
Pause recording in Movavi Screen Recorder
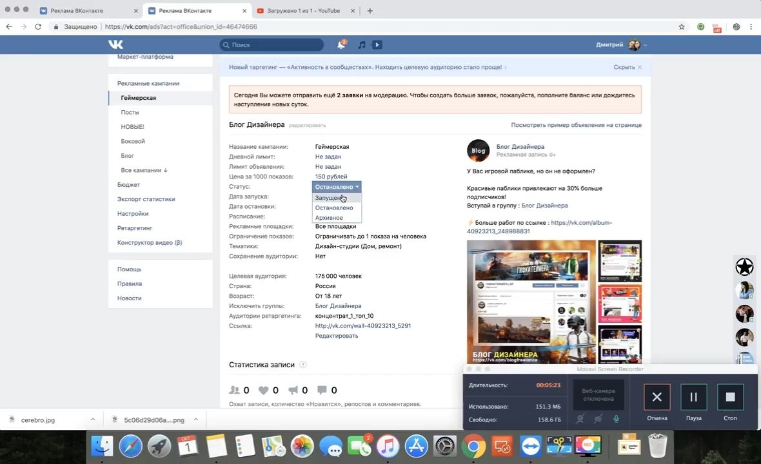693,397
